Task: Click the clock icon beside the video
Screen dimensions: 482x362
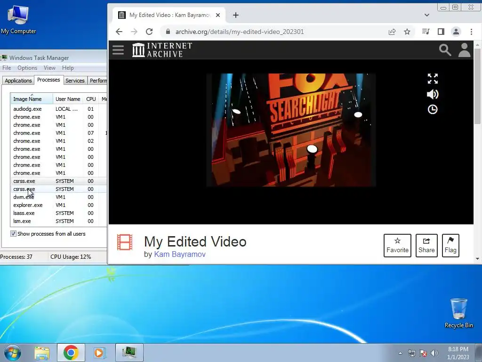Action: 433,109
